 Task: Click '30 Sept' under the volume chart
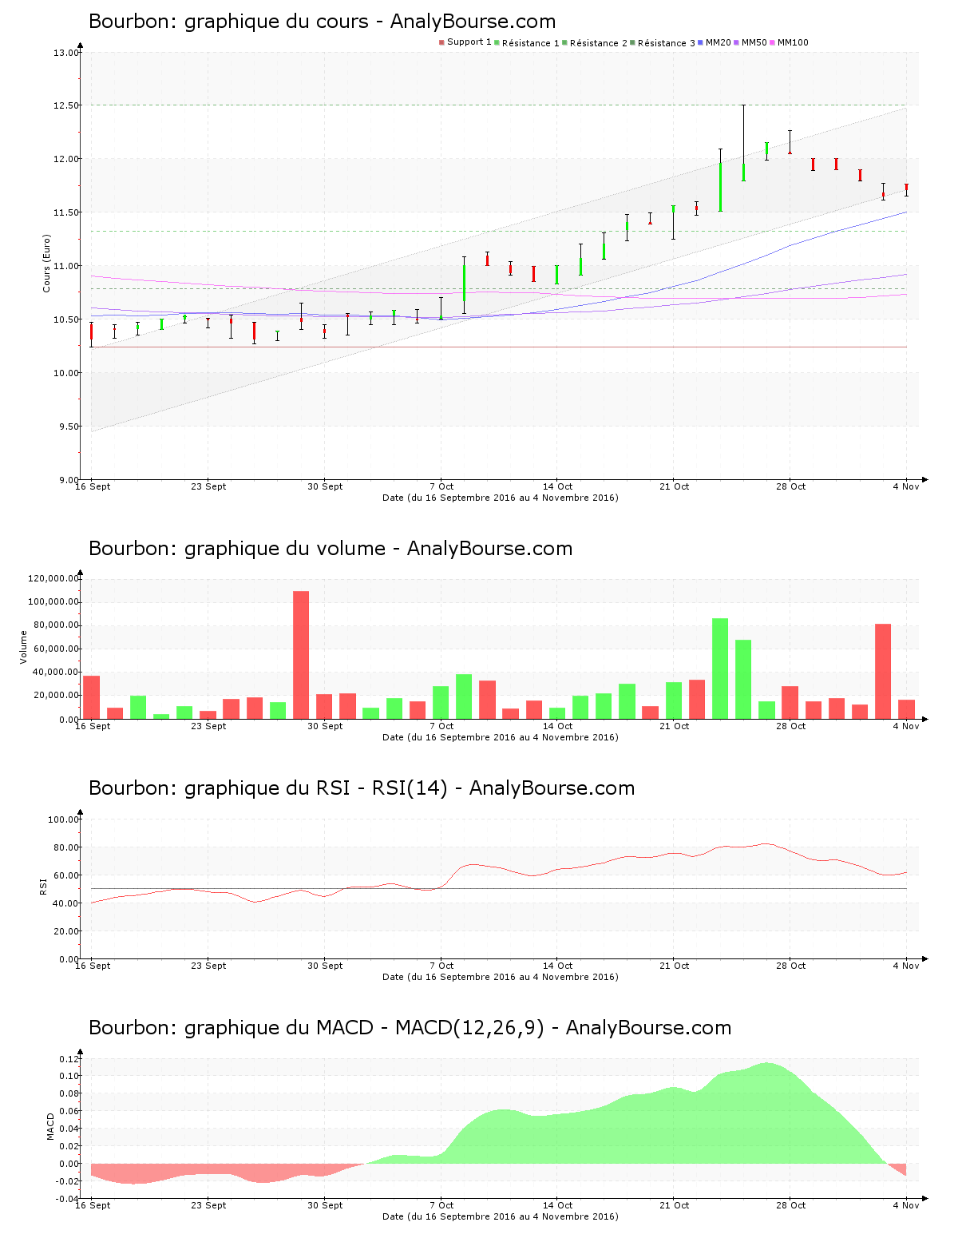(x=325, y=726)
